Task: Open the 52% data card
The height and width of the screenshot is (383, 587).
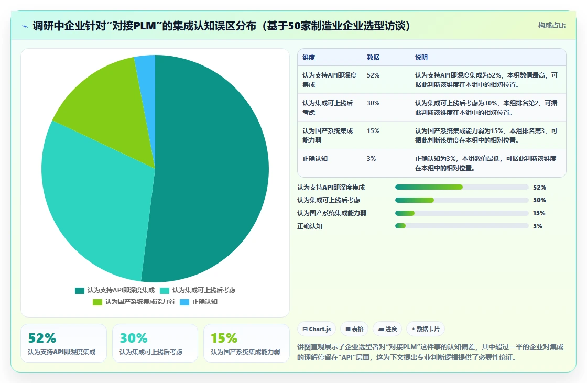Action: (63, 343)
